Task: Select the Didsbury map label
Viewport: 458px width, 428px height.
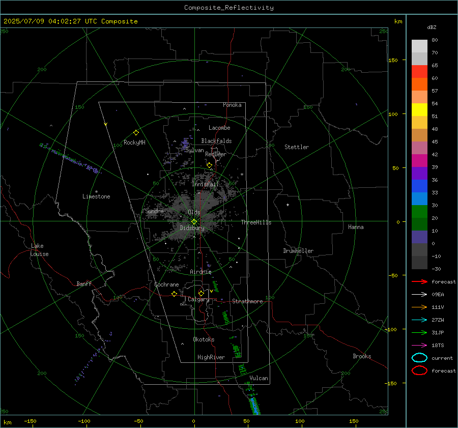Action: click(x=192, y=228)
